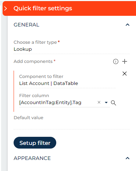
Task: Collapse the Quick filter settings panel arrow
Action: pos(6,8)
